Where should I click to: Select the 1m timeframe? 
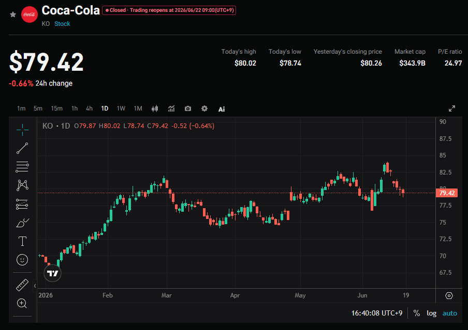click(x=21, y=108)
